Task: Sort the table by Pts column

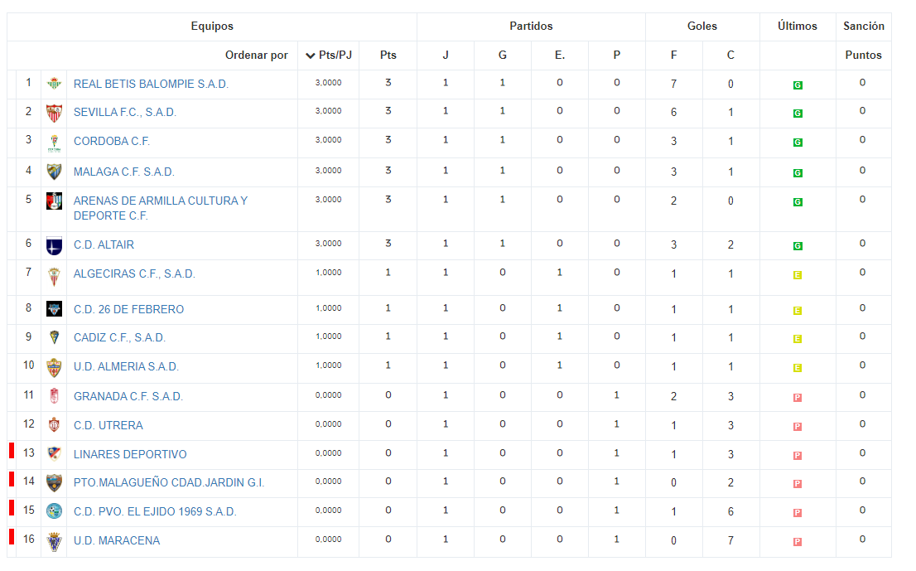Action: [x=388, y=55]
